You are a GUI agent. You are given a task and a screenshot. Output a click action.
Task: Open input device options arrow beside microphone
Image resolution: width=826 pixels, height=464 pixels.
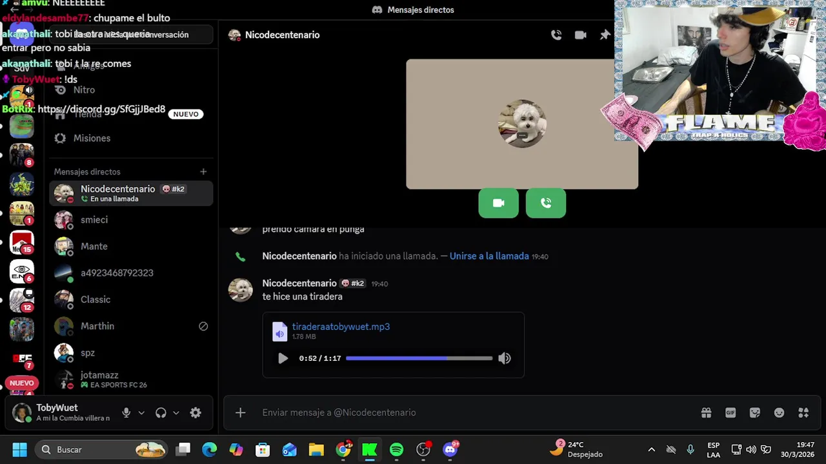141,413
